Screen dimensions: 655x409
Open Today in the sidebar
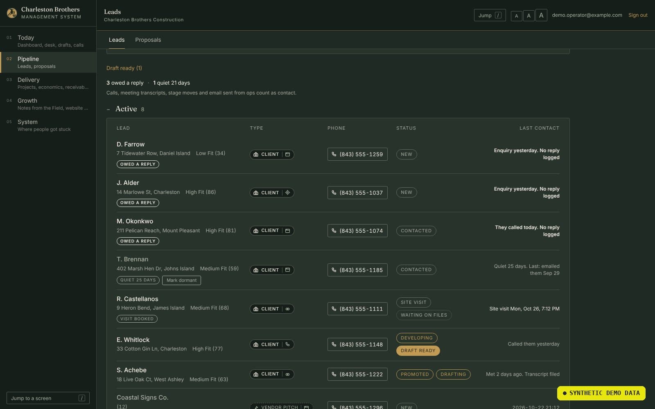pyautogui.click(x=48, y=41)
